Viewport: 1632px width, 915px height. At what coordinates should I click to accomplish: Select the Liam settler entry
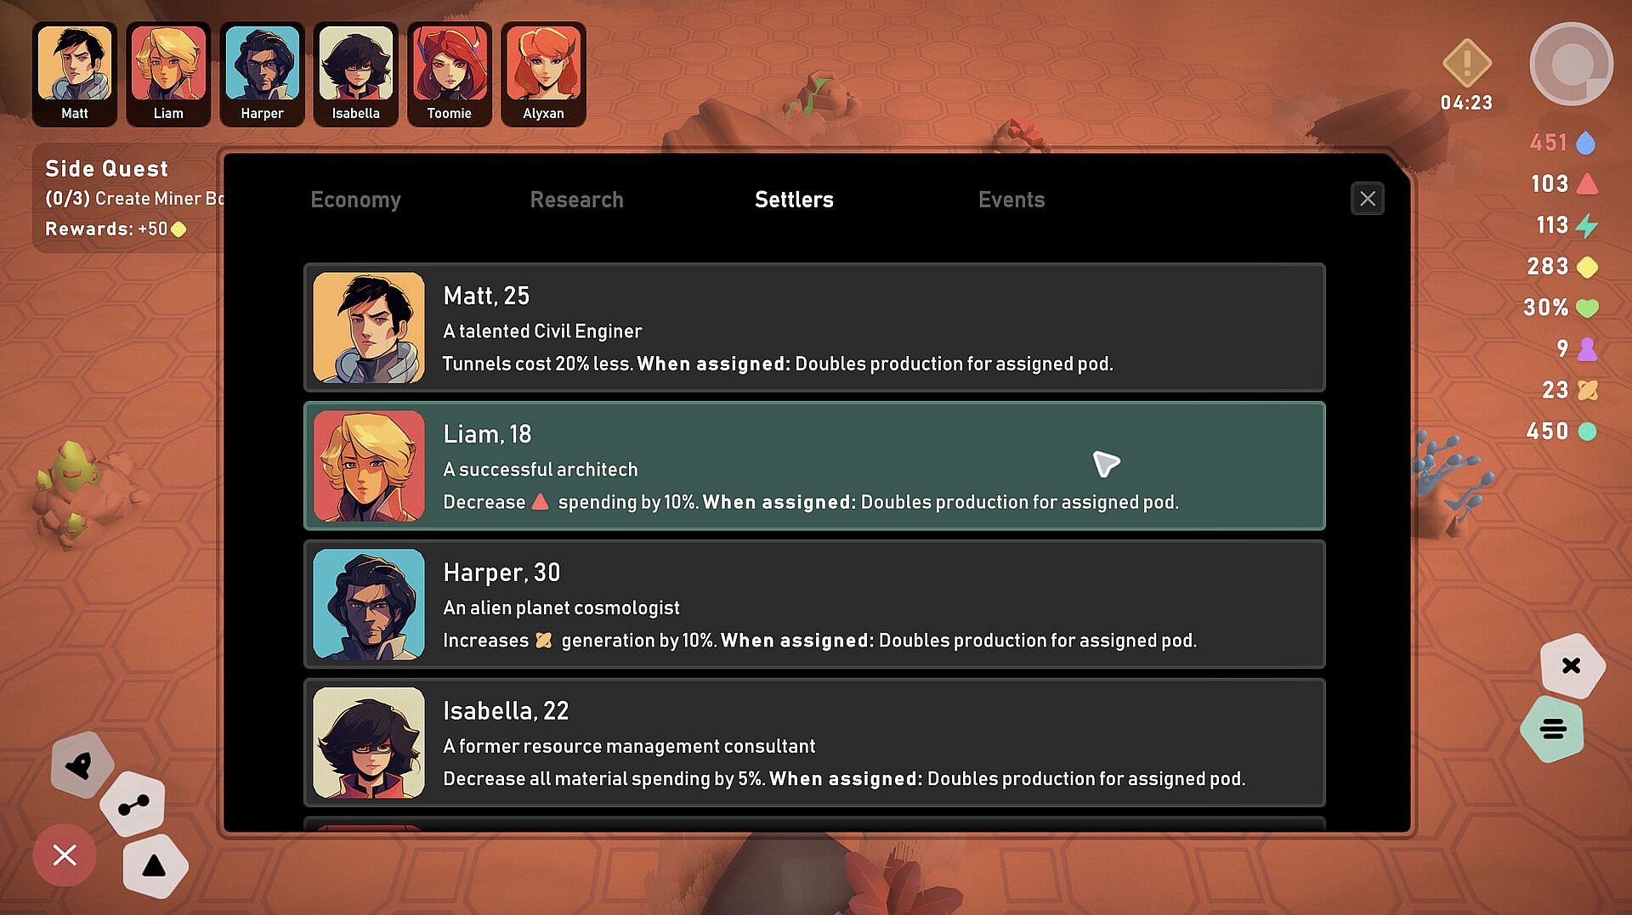click(x=814, y=466)
